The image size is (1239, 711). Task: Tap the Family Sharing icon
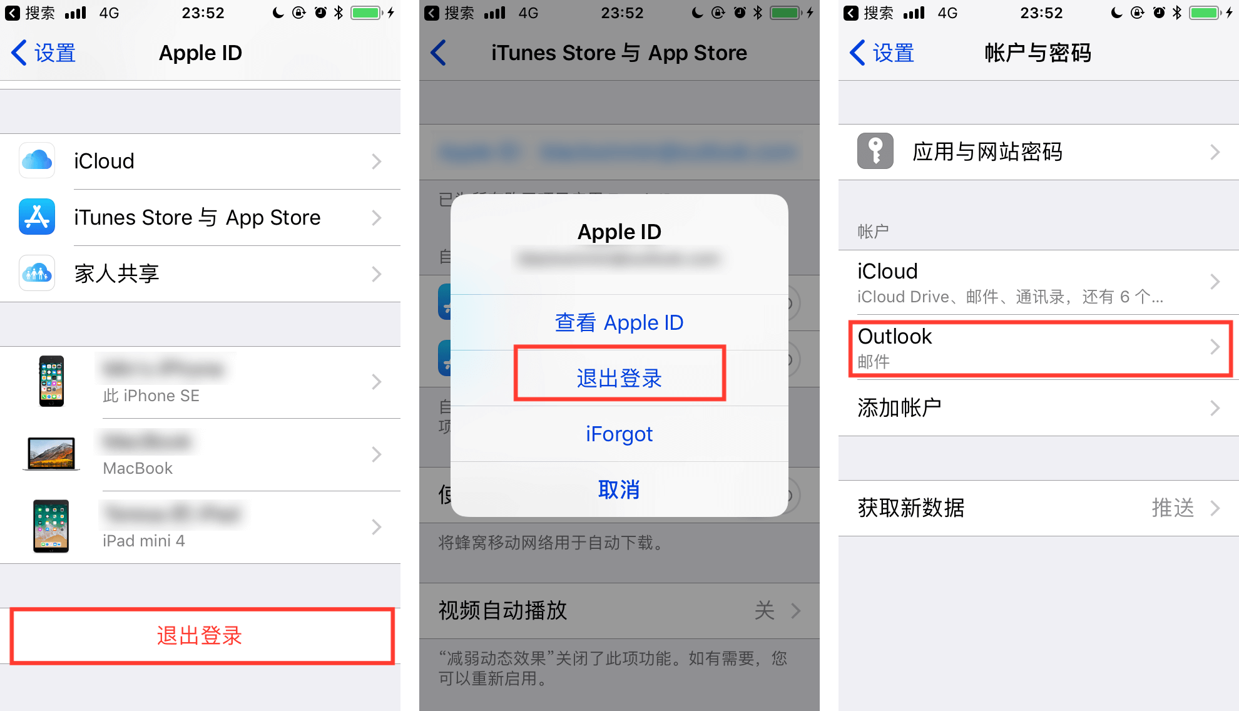37,274
